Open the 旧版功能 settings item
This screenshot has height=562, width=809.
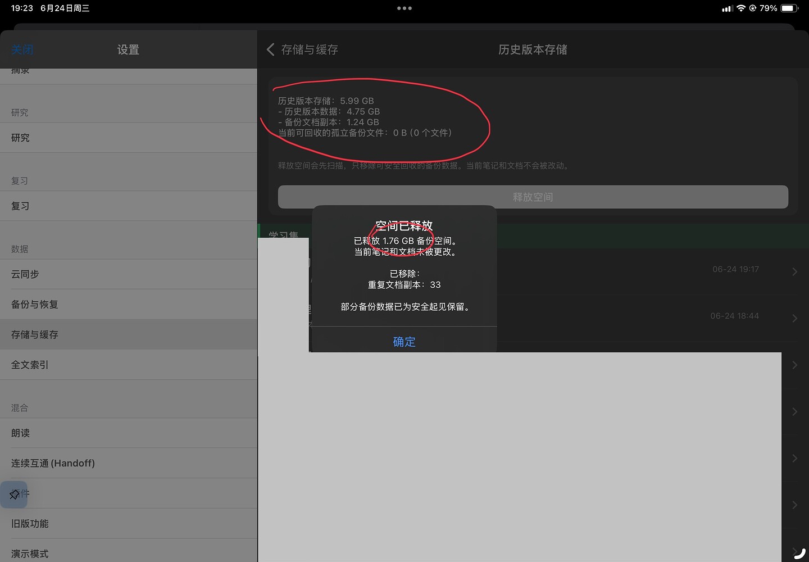pos(129,524)
